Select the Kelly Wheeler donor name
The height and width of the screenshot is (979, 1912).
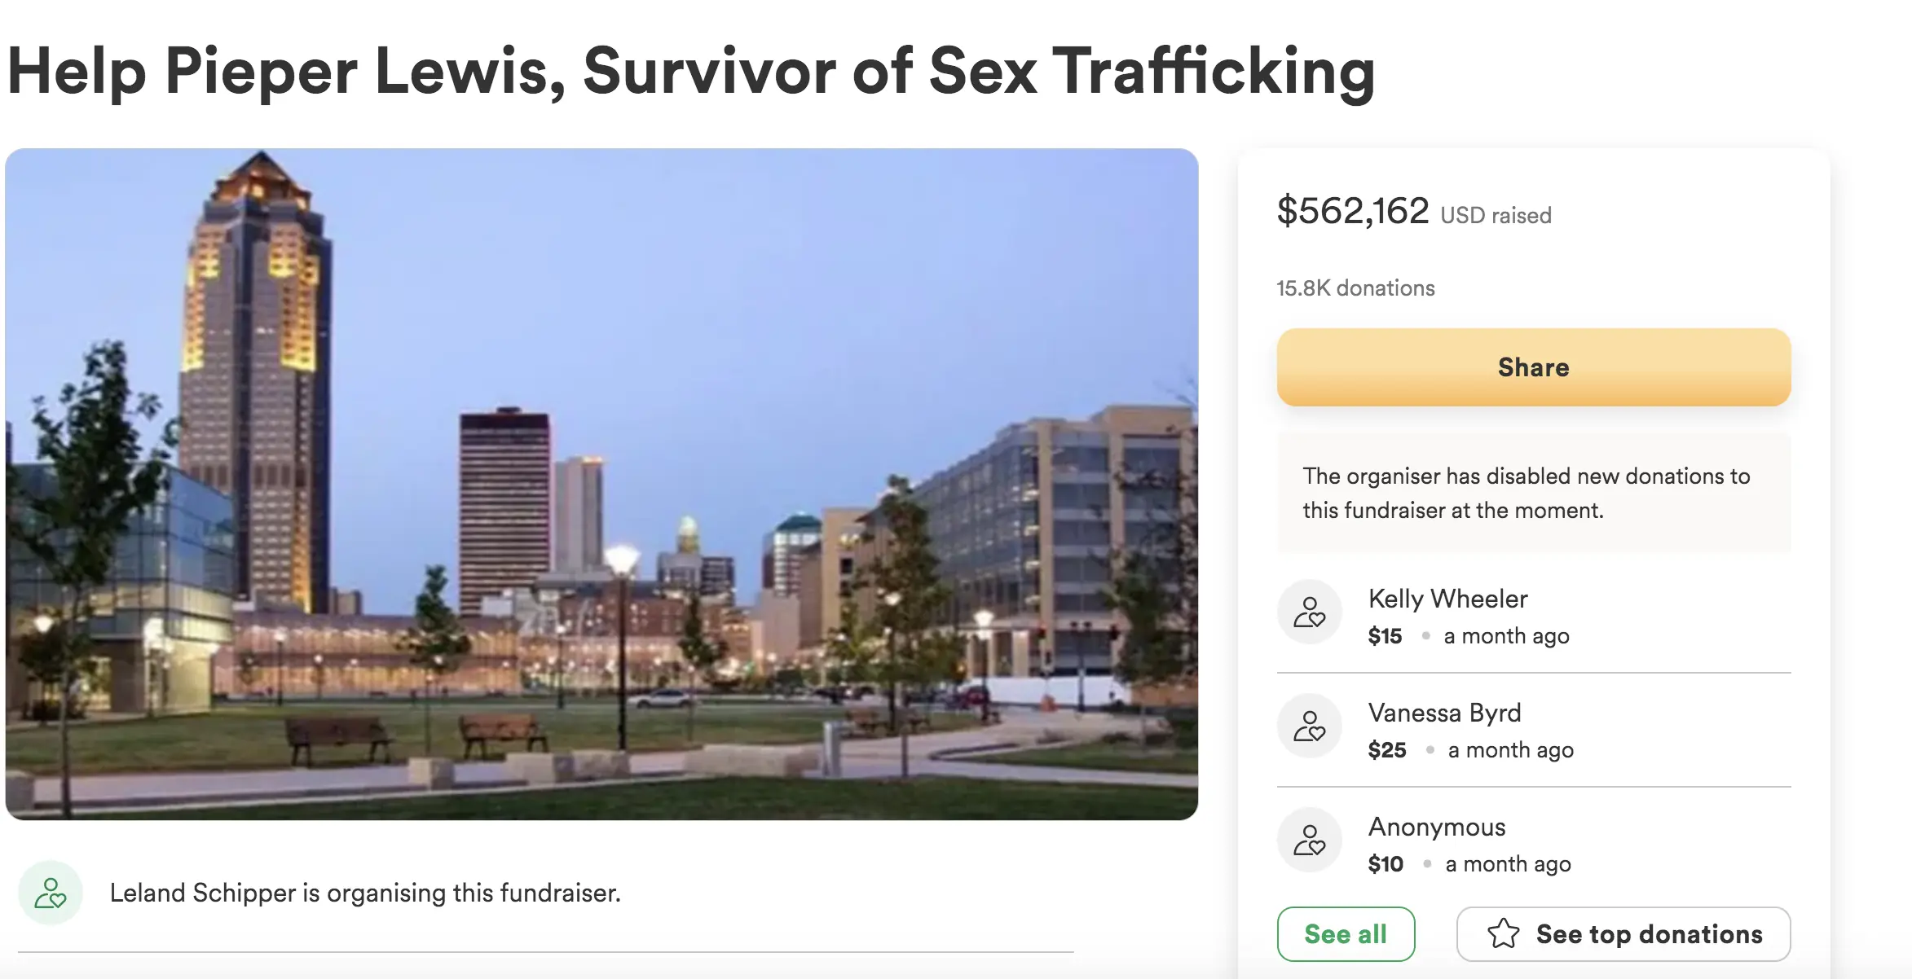tap(1447, 599)
